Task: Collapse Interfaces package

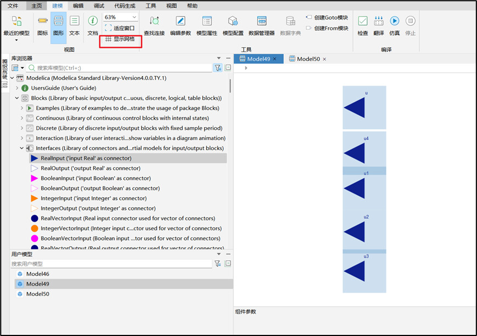Action: 22,148
